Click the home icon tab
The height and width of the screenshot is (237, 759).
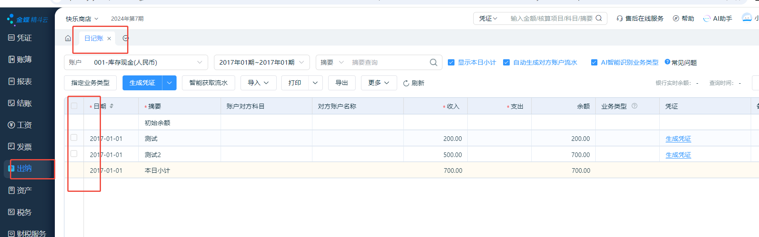[68, 38]
